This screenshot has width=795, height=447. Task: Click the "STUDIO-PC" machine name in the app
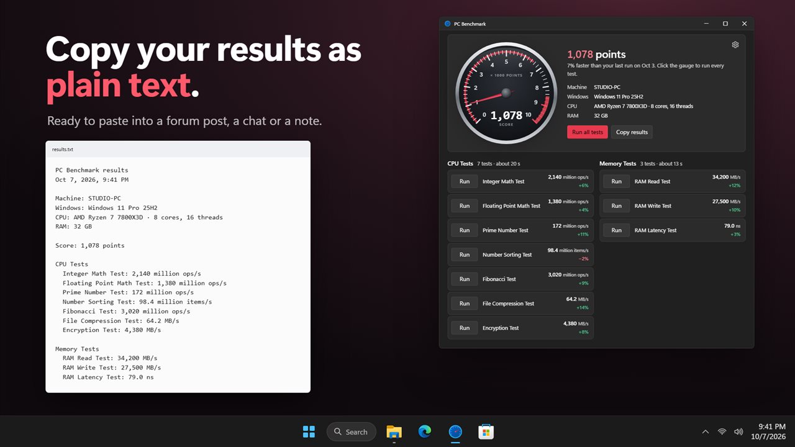(x=607, y=88)
